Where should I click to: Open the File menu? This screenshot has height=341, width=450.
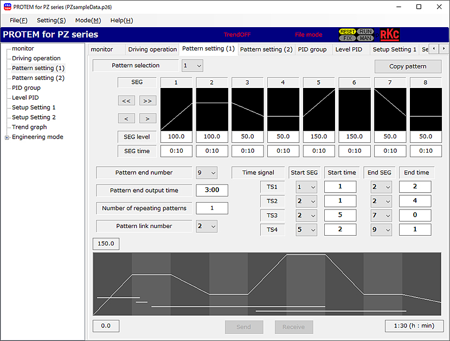[x=18, y=21]
